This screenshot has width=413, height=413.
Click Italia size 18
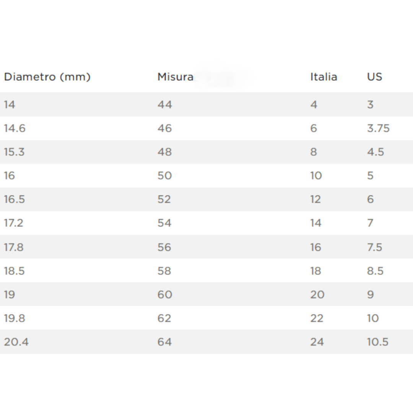pos(315,271)
